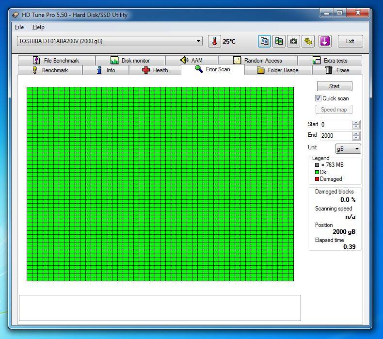This screenshot has width=383, height=339.
Task: Open the Extra tests tab
Action: click(330, 60)
